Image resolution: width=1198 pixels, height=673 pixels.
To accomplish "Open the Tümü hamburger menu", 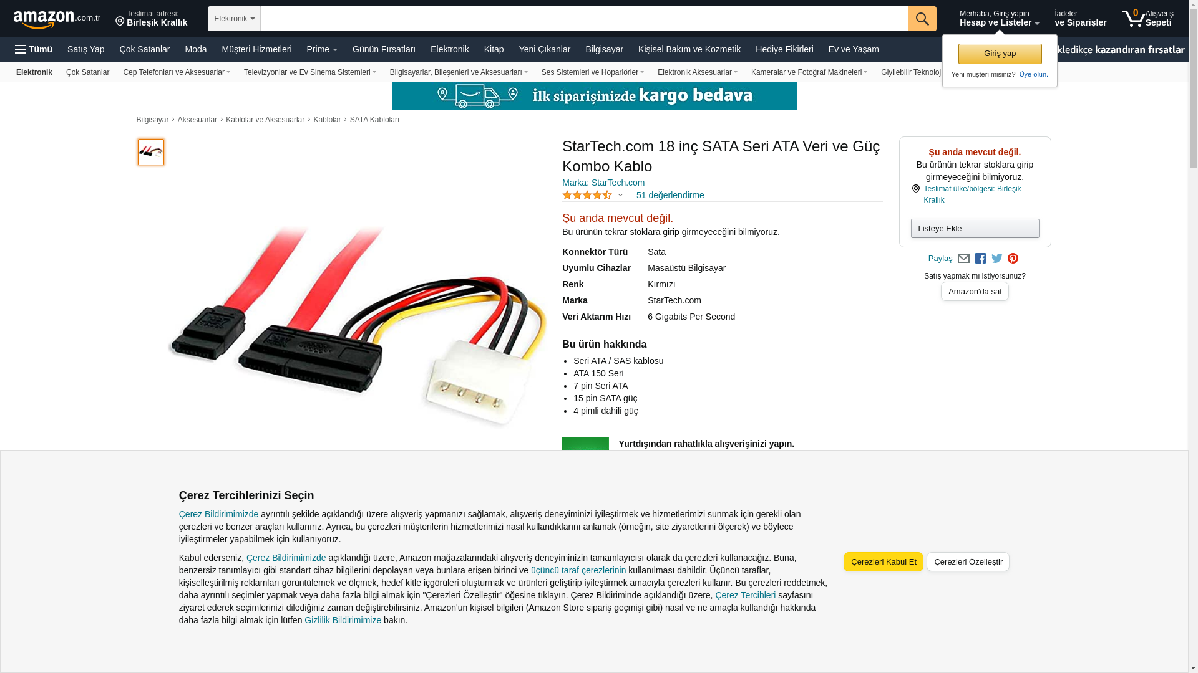I will [34, 49].
